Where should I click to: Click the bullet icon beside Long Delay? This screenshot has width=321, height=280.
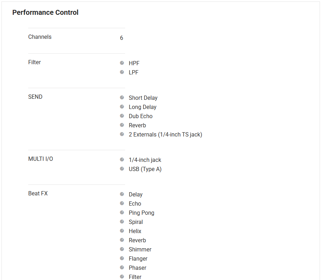122,106
